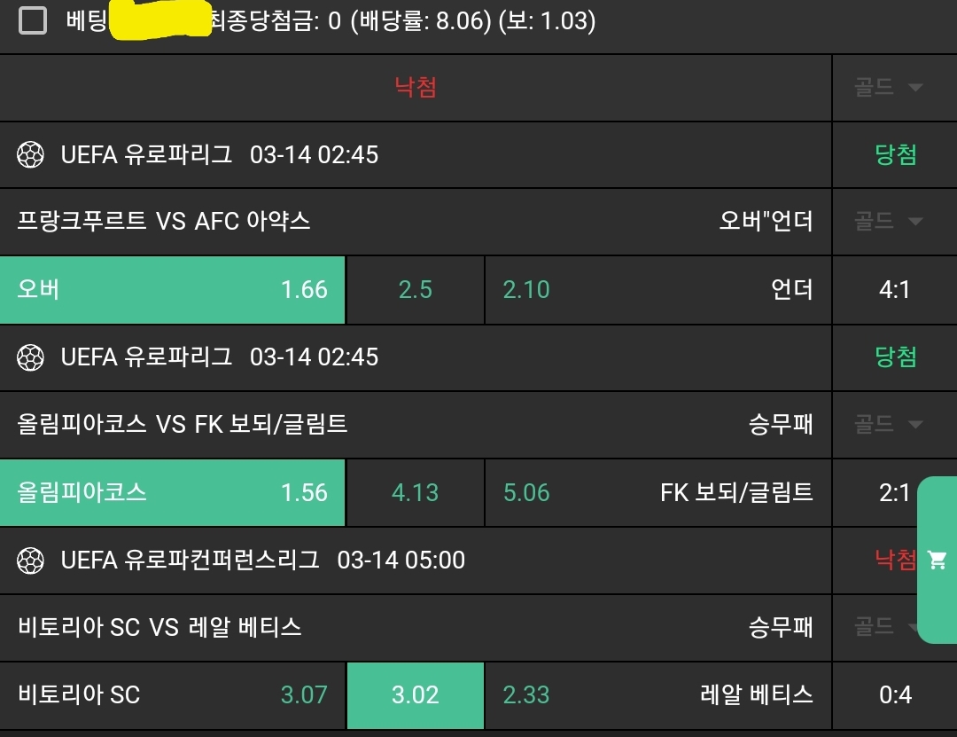
Task: Choose the draw odds 4.13
Action: 415,492
